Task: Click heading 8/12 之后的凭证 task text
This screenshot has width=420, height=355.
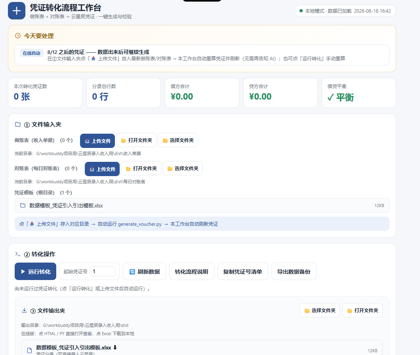Action: (98, 52)
